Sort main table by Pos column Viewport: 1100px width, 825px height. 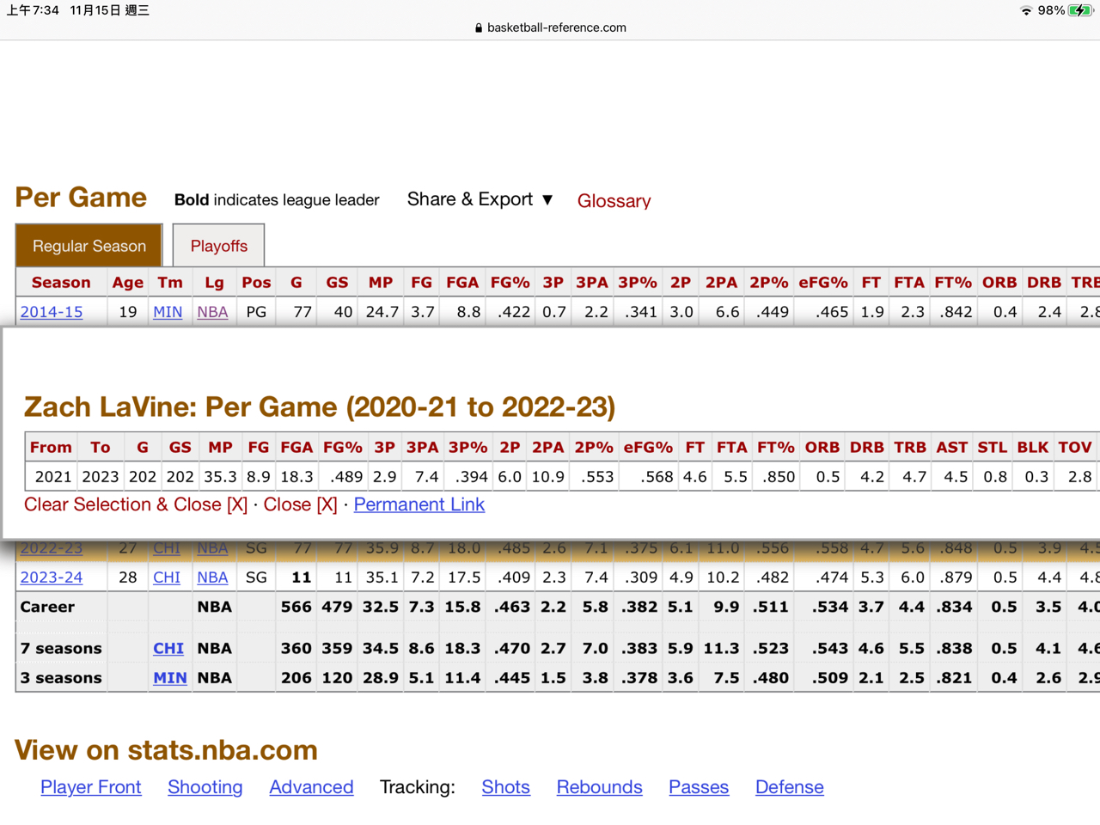(256, 283)
